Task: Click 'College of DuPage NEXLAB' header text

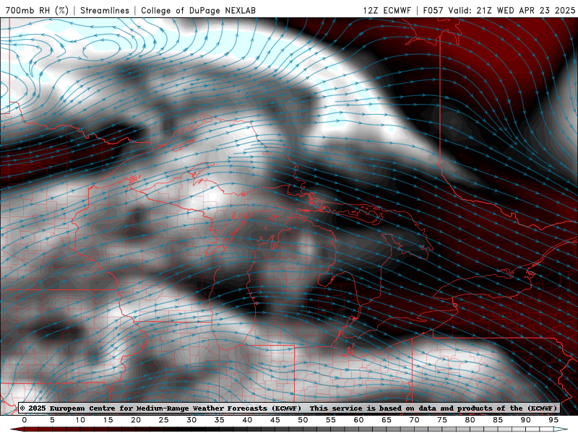Action: pyautogui.click(x=198, y=10)
